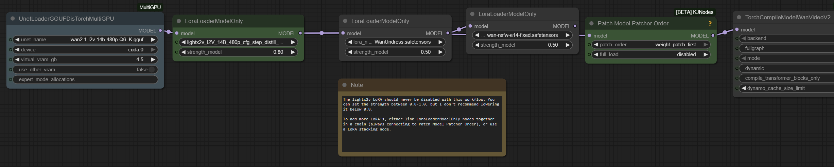
Task: Click the next arrow on the wan-nsfw-e14-fixed LoRA name widget
Action: [568, 35]
